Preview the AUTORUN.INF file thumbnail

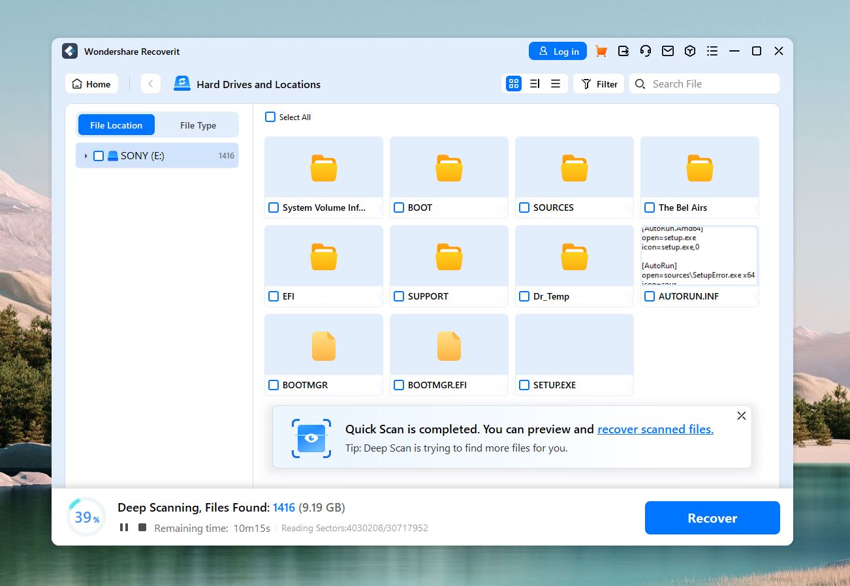pos(700,256)
